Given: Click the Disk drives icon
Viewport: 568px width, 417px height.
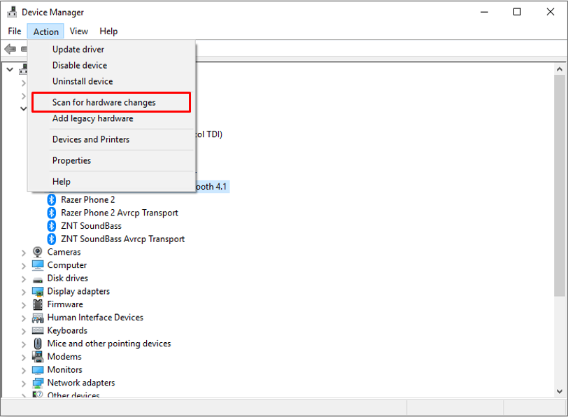Looking at the screenshot, I should pos(37,278).
